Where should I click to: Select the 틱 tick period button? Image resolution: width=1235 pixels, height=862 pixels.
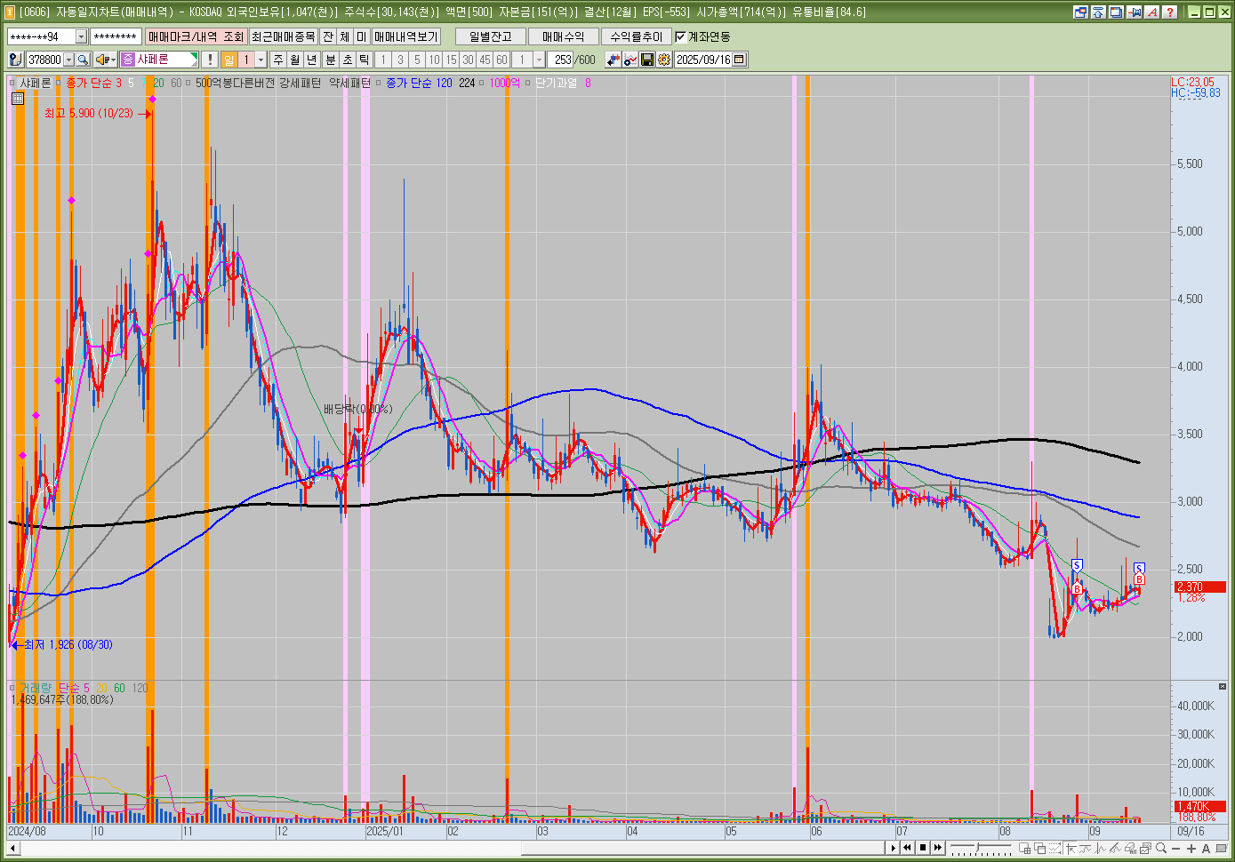[365, 60]
